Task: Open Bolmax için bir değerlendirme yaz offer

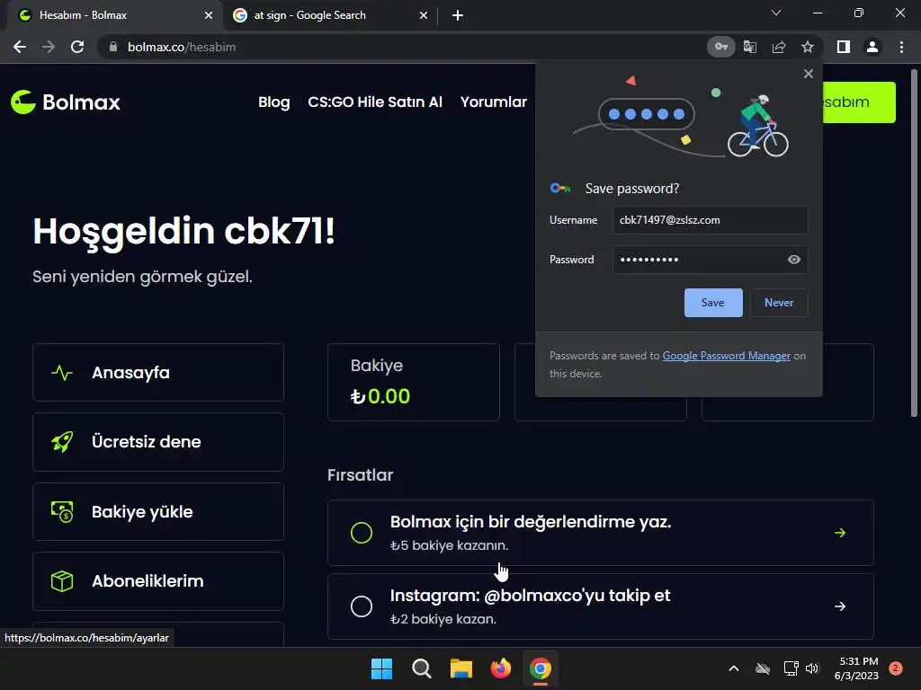Action: (x=600, y=533)
